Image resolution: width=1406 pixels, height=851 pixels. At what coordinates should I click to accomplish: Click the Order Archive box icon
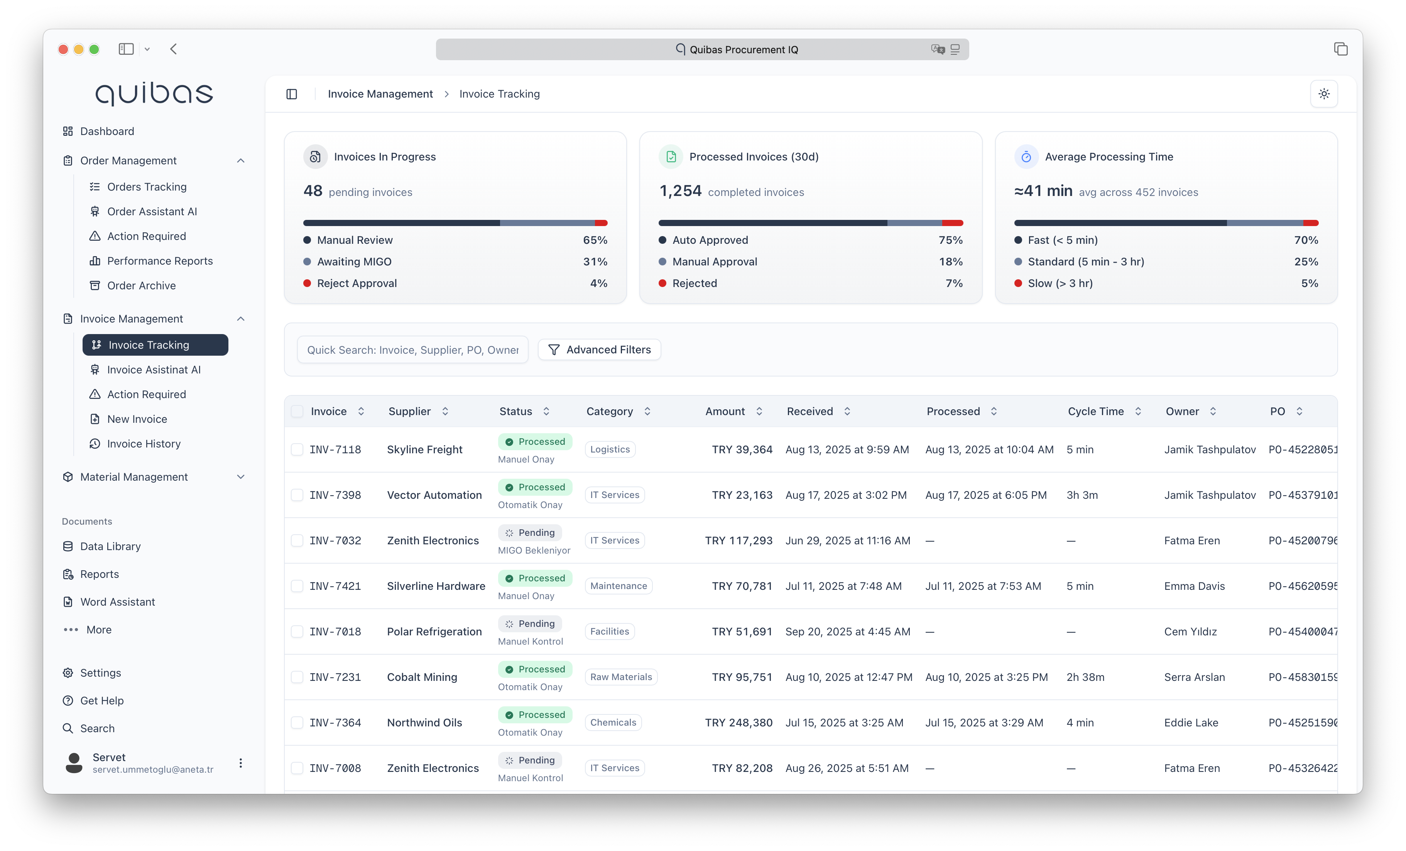(95, 285)
